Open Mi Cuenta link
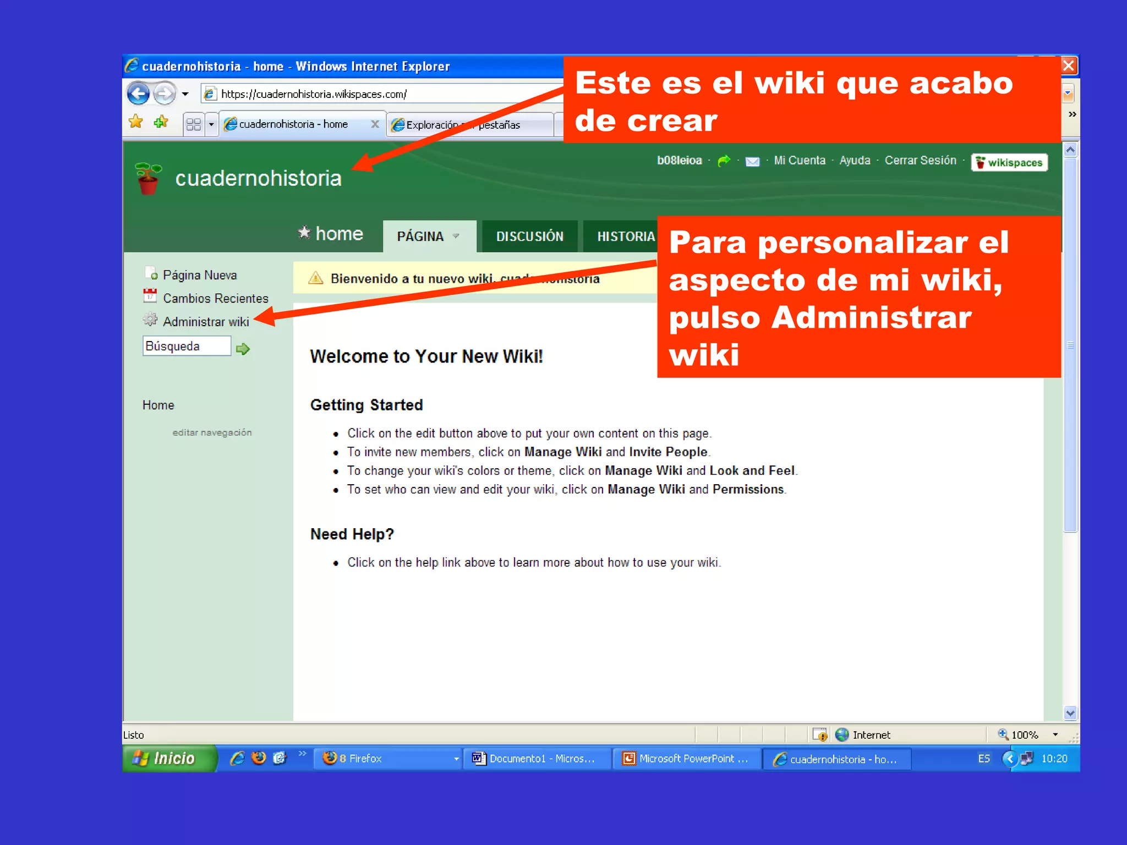This screenshot has height=845, width=1127. [799, 160]
